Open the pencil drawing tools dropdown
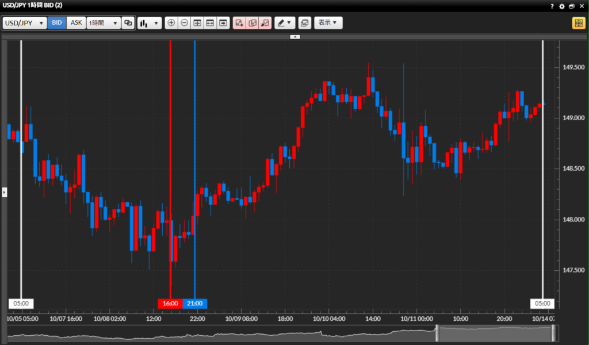Screen dimensions: 589x345 [x=284, y=23]
